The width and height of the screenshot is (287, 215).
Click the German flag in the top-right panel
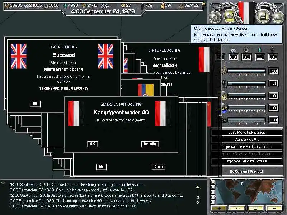pyautogui.click(x=246, y=13)
